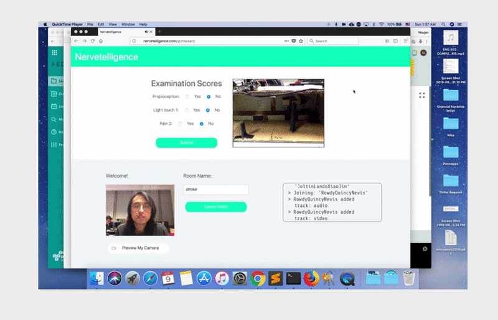Open the page actions ellipsis menu

[286, 41]
